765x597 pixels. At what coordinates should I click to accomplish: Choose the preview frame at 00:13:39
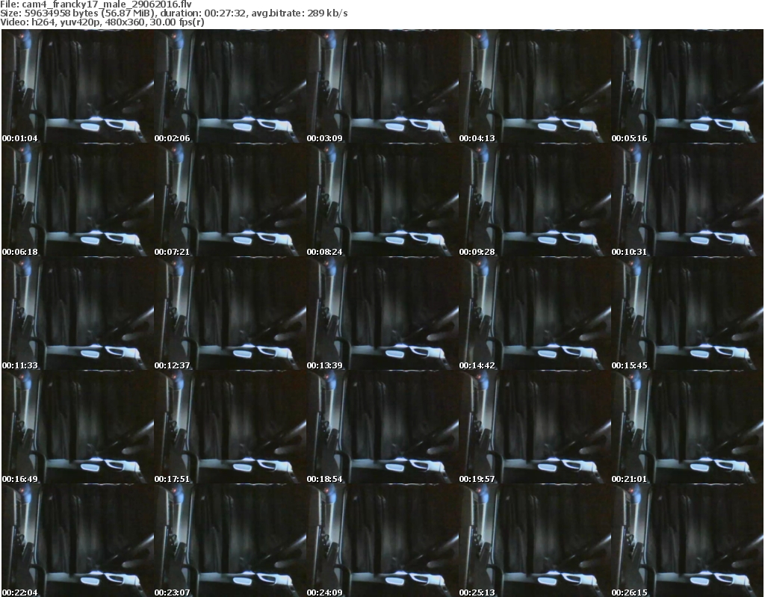coord(382,314)
